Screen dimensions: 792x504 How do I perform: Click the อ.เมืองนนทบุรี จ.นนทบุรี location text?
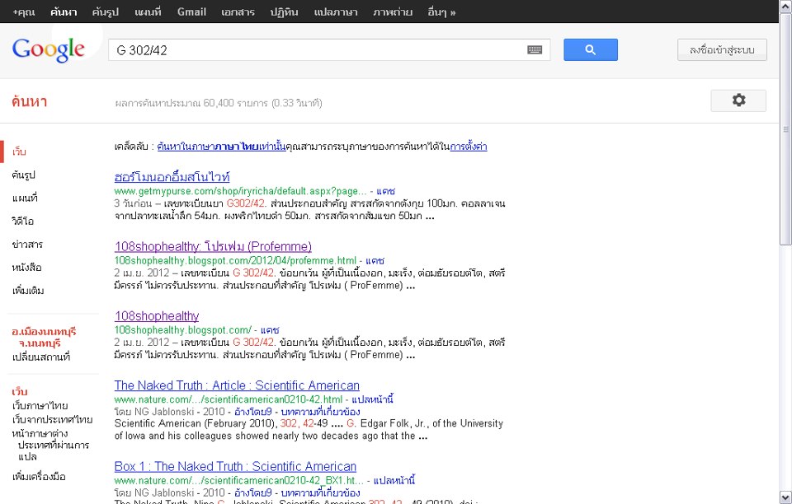point(44,337)
